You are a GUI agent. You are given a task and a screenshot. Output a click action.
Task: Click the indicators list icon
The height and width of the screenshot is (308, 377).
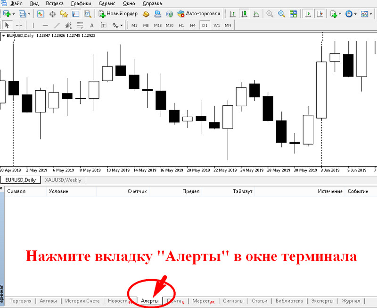pos(334,14)
